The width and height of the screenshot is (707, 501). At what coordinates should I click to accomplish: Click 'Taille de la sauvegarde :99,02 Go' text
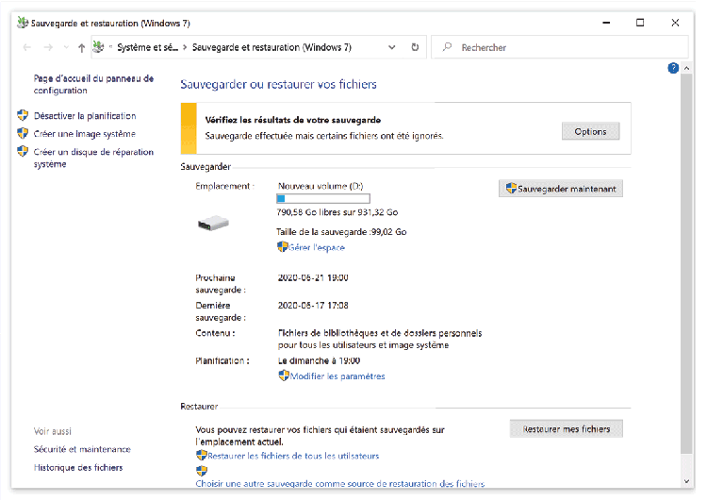(341, 232)
